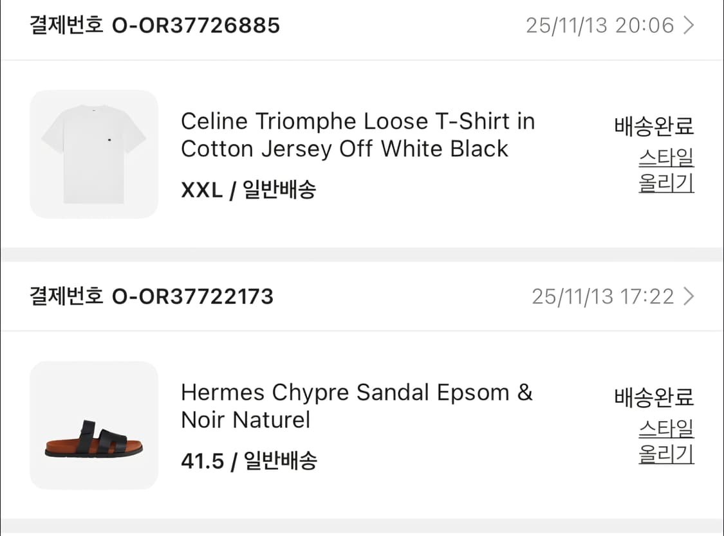
Task: Open the Hermes sandal product thumbnail
Action: tap(94, 425)
